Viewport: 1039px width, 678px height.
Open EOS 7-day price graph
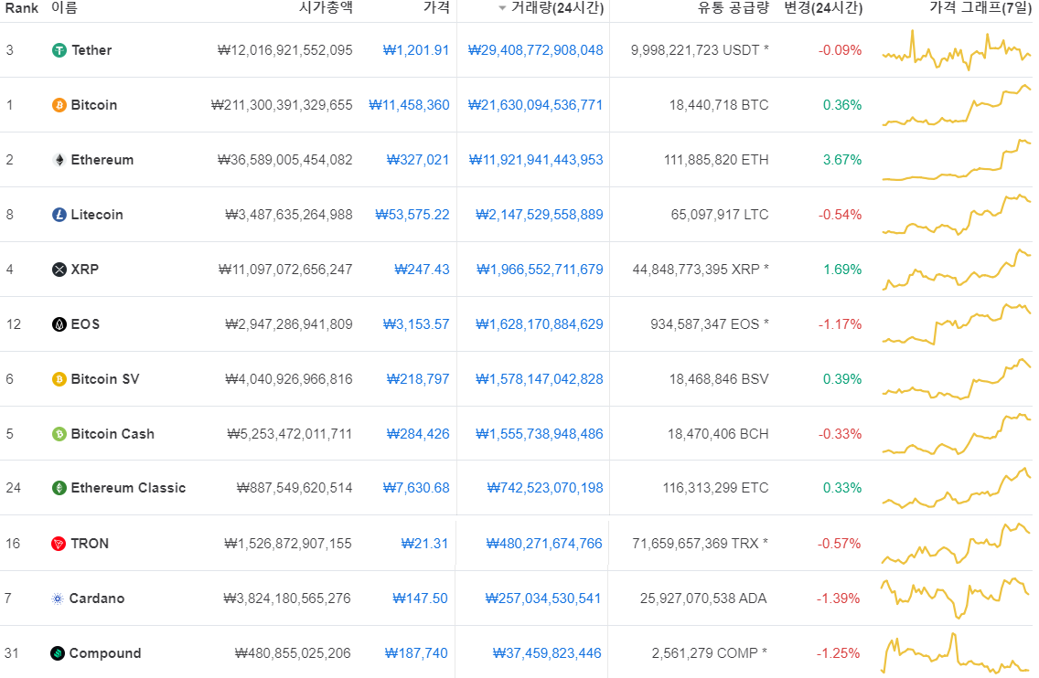[956, 323]
